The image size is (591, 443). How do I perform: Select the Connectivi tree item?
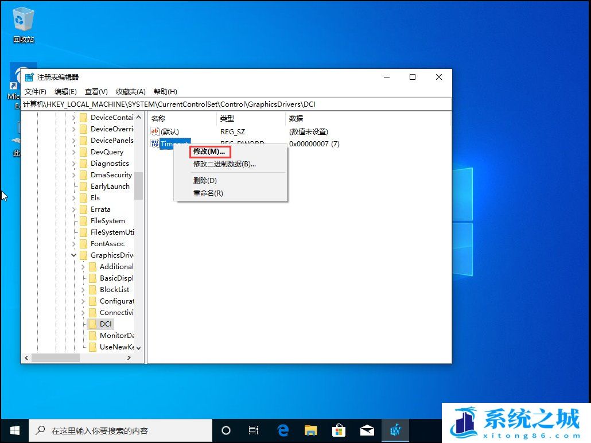click(x=116, y=313)
